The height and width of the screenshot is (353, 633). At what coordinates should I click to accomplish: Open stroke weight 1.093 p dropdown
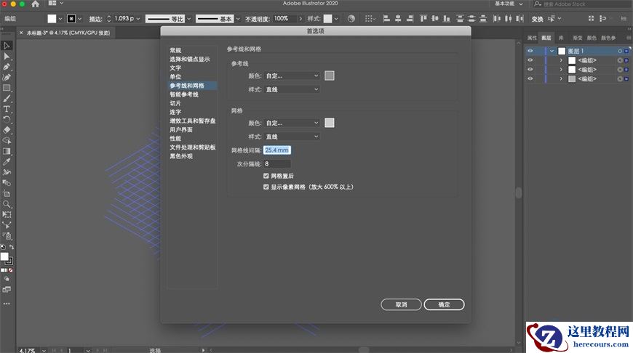(138, 19)
